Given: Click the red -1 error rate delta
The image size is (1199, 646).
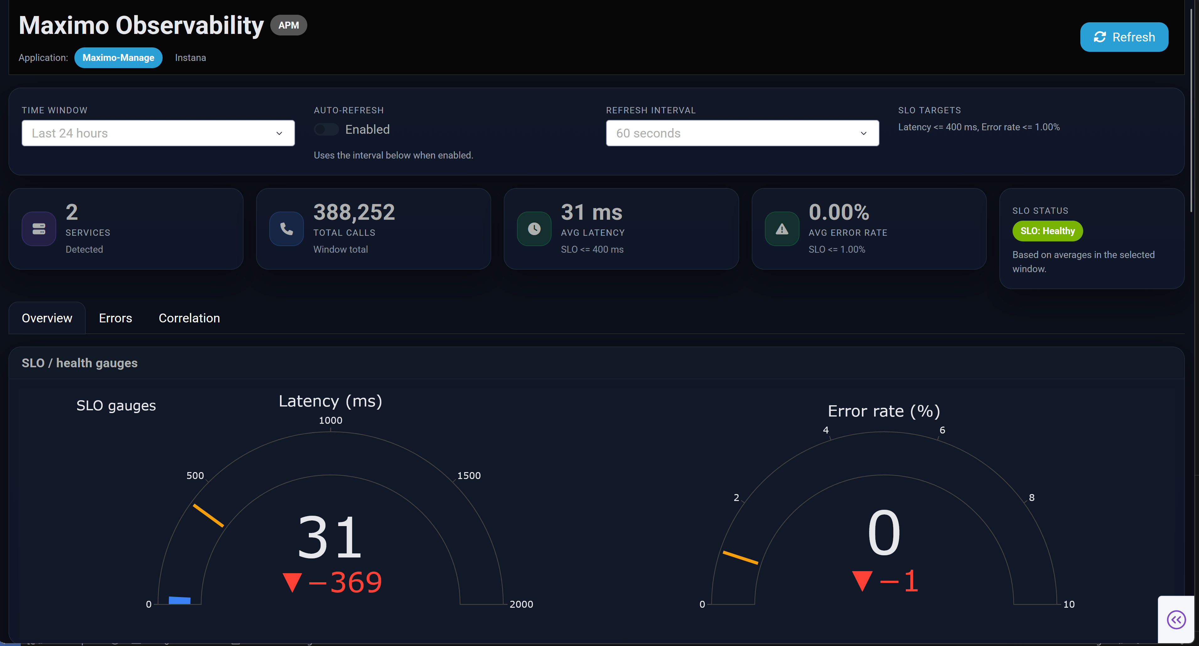Looking at the screenshot, I should point(885,581).
